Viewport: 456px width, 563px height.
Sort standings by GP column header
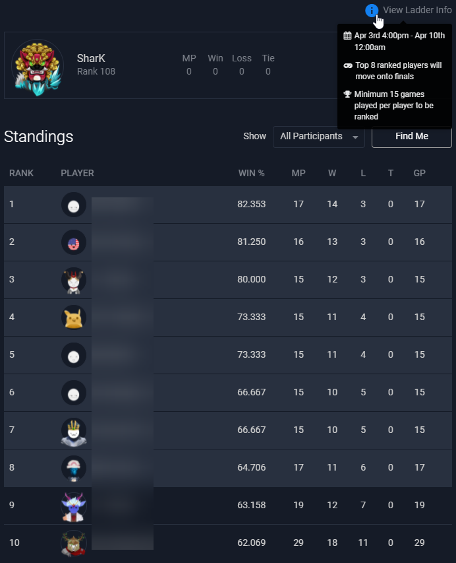420,173
